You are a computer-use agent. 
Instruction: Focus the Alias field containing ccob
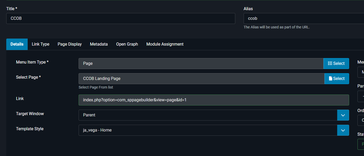pyautogui.click(x=303, y=18)
